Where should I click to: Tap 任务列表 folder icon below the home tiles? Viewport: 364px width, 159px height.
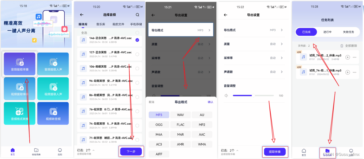tap(36, 150)
